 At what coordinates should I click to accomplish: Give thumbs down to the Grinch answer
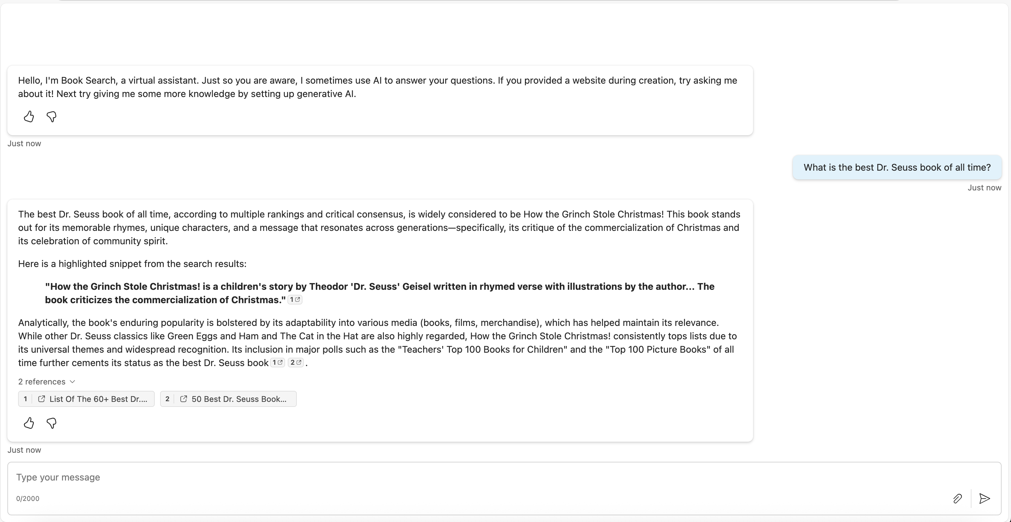coord(51,423)
